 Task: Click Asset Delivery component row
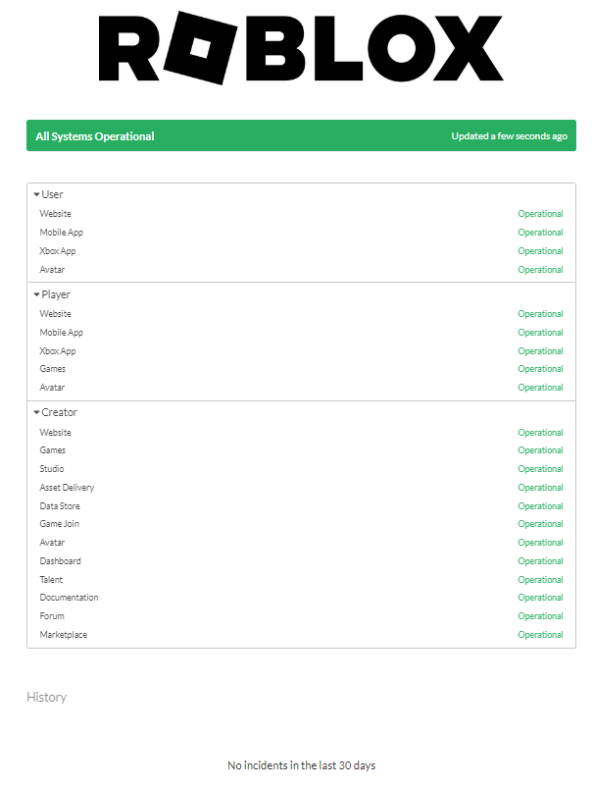[x=67, y=488]
